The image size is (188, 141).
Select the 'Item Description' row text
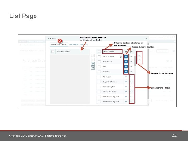click(x=109, y=87)
